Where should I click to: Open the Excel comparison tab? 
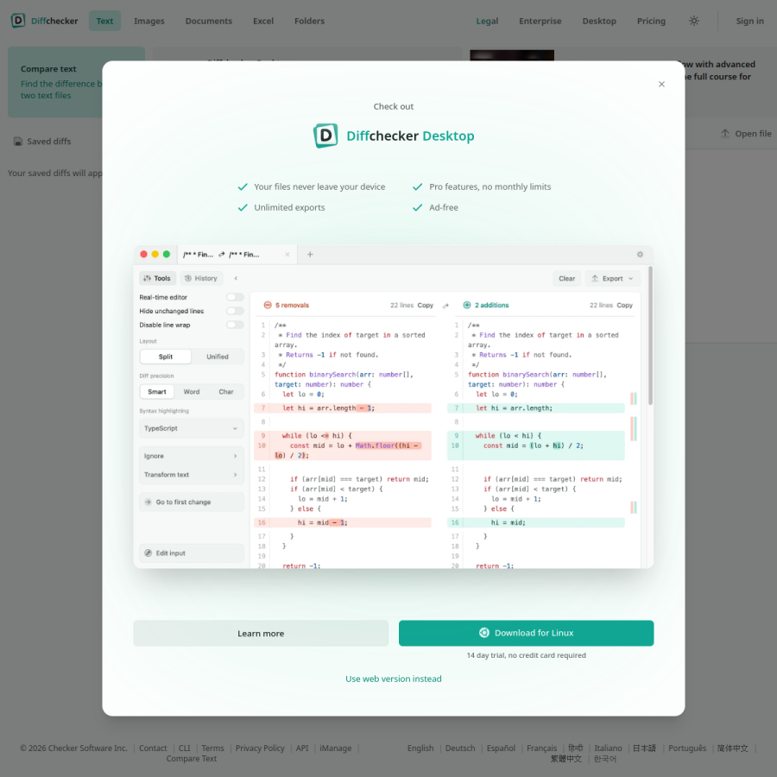263,21
